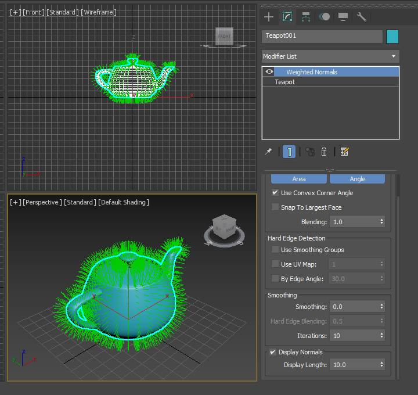Open the Display panel monitor icon
Viewport: 418px width, 395px height.
click(x=343, y=17)
